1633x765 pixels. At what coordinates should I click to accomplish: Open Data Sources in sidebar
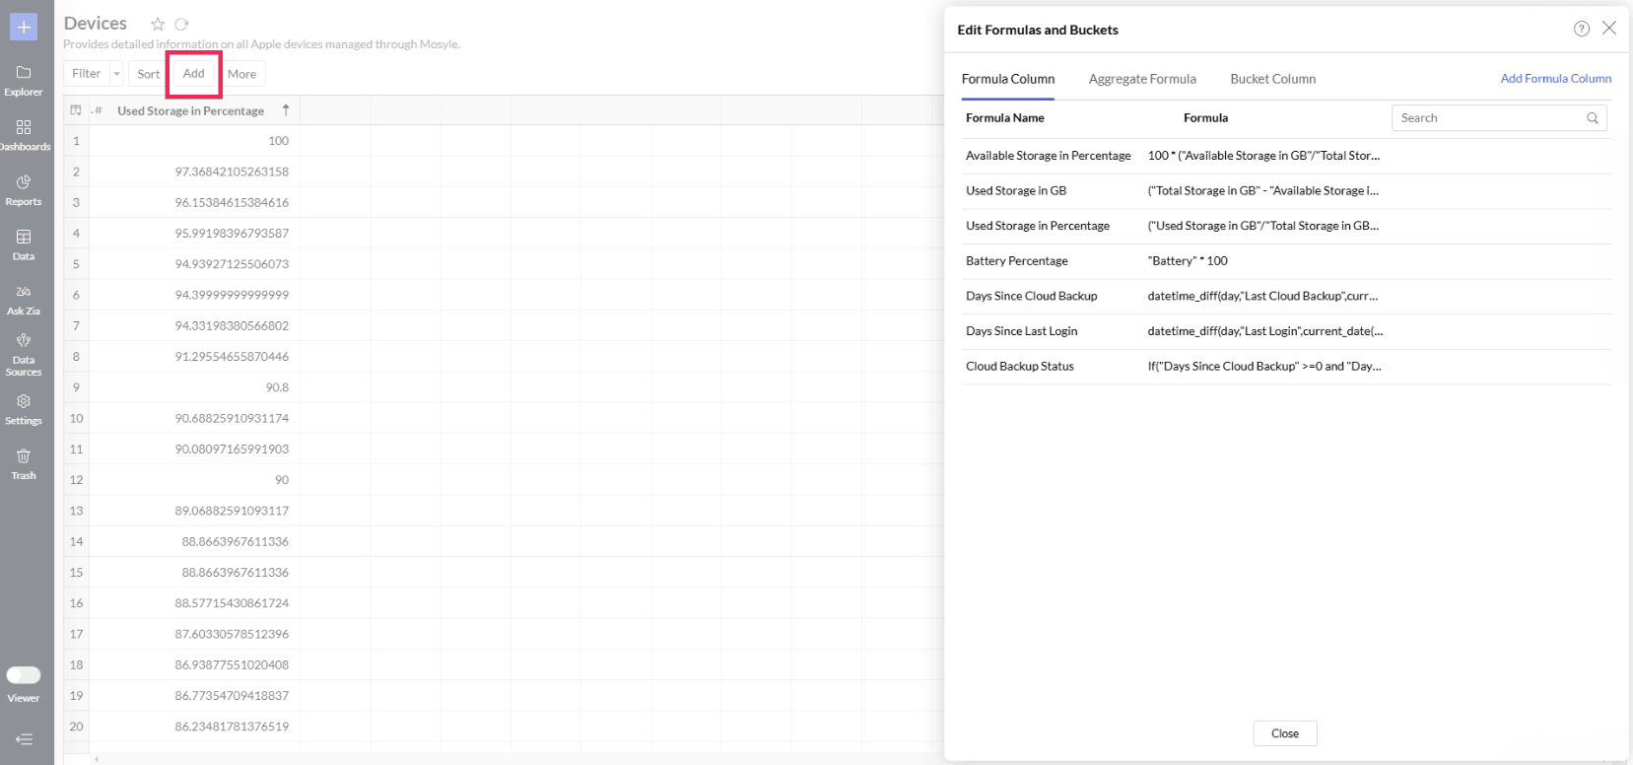pyautogui.click(x=24, y=354)
